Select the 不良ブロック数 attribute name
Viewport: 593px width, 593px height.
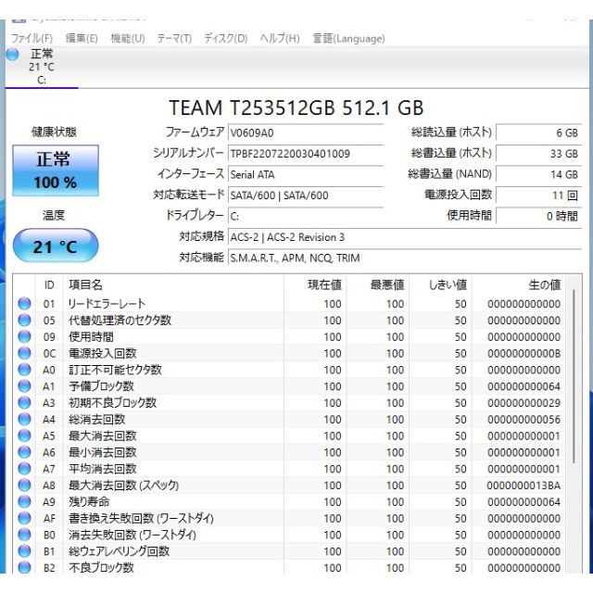coord(101,568)
